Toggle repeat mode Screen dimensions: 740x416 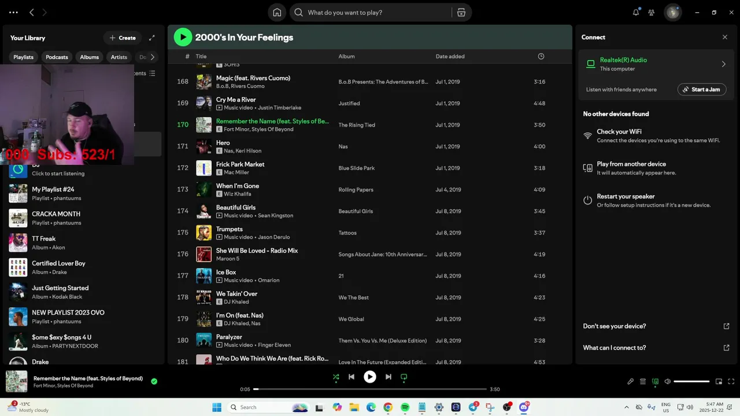point(404,377)
